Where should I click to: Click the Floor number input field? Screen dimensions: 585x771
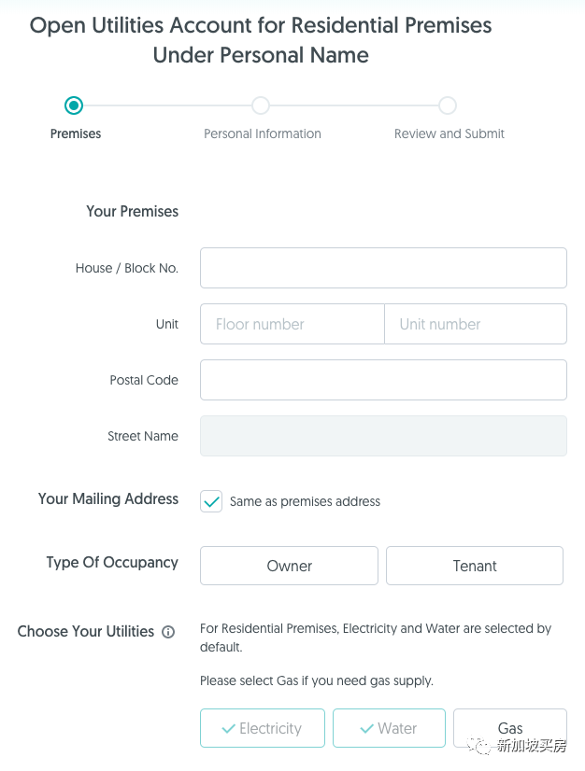pos(292,324)
